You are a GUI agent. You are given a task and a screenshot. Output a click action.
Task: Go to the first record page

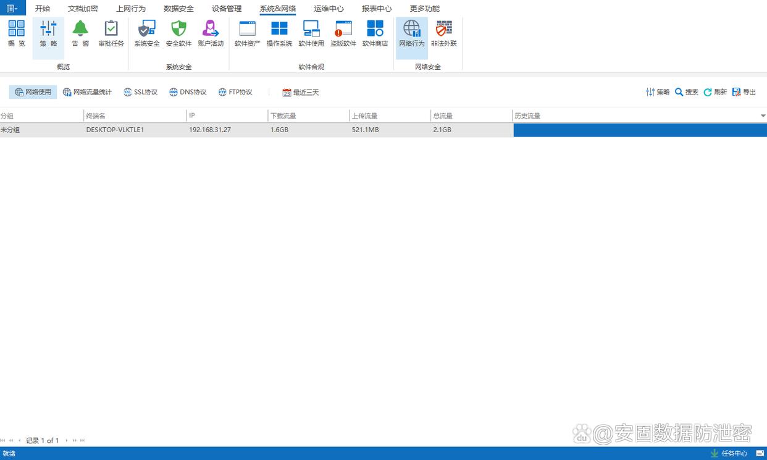(x=3, y=440)
